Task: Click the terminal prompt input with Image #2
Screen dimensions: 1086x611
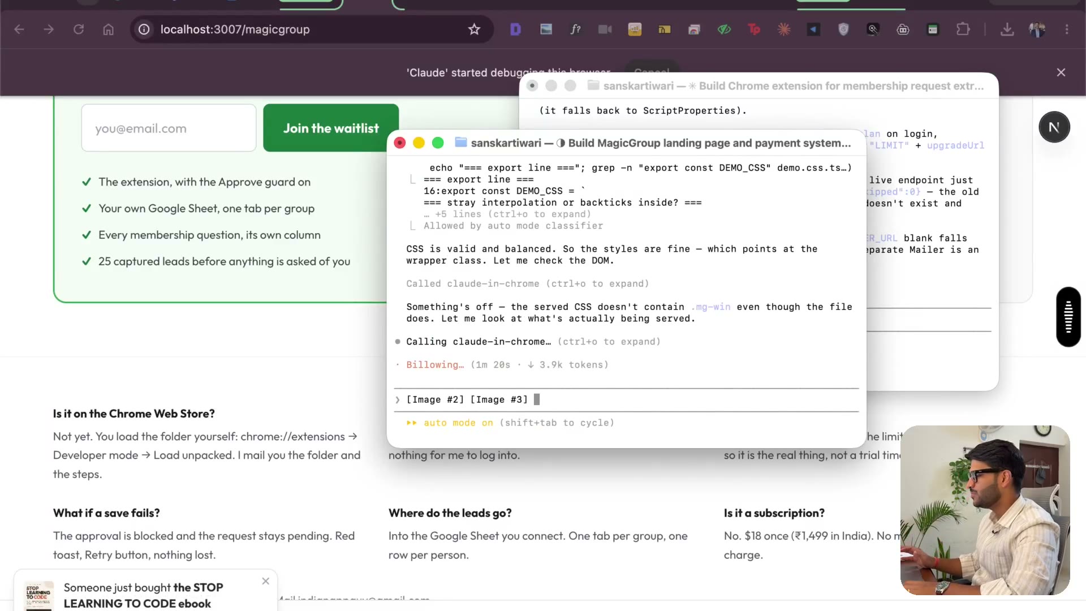Action: pos(626,400)
